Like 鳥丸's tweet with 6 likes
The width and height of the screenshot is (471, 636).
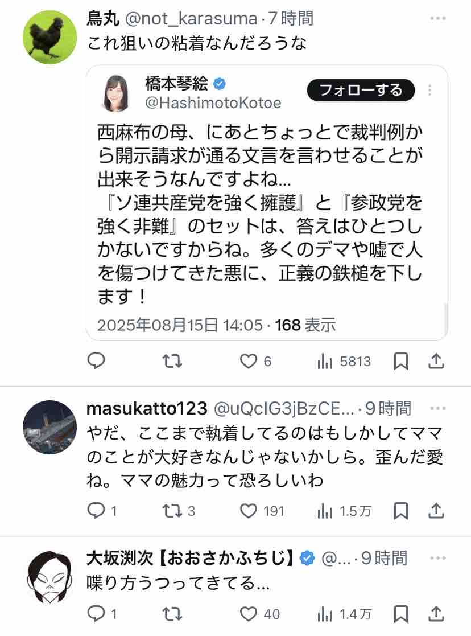coord(248,361)
